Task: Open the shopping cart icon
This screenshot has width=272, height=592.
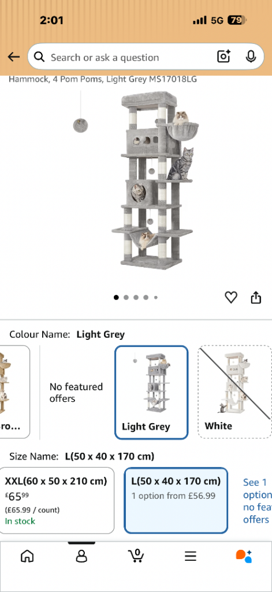Action: (136, 556)
